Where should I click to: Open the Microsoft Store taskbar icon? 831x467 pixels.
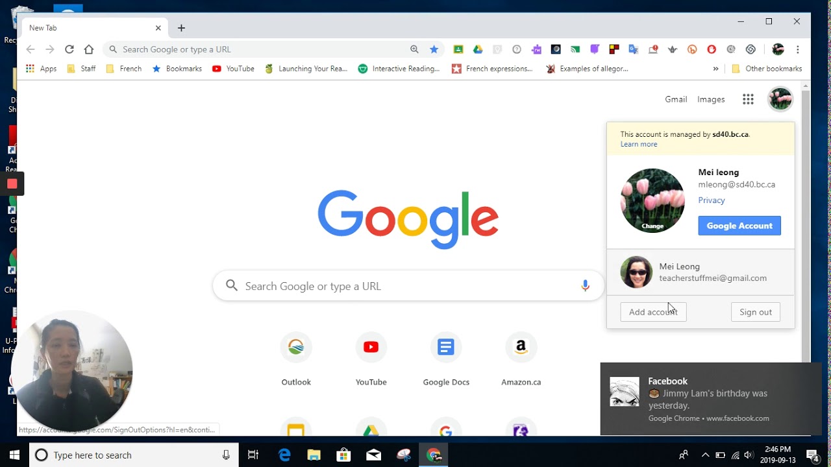[x=343, y=455]
